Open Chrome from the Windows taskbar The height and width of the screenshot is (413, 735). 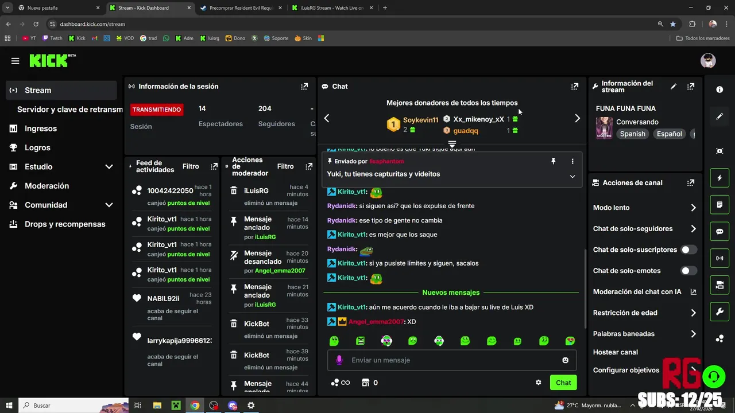pyautogui.click(x=195, y=406)
